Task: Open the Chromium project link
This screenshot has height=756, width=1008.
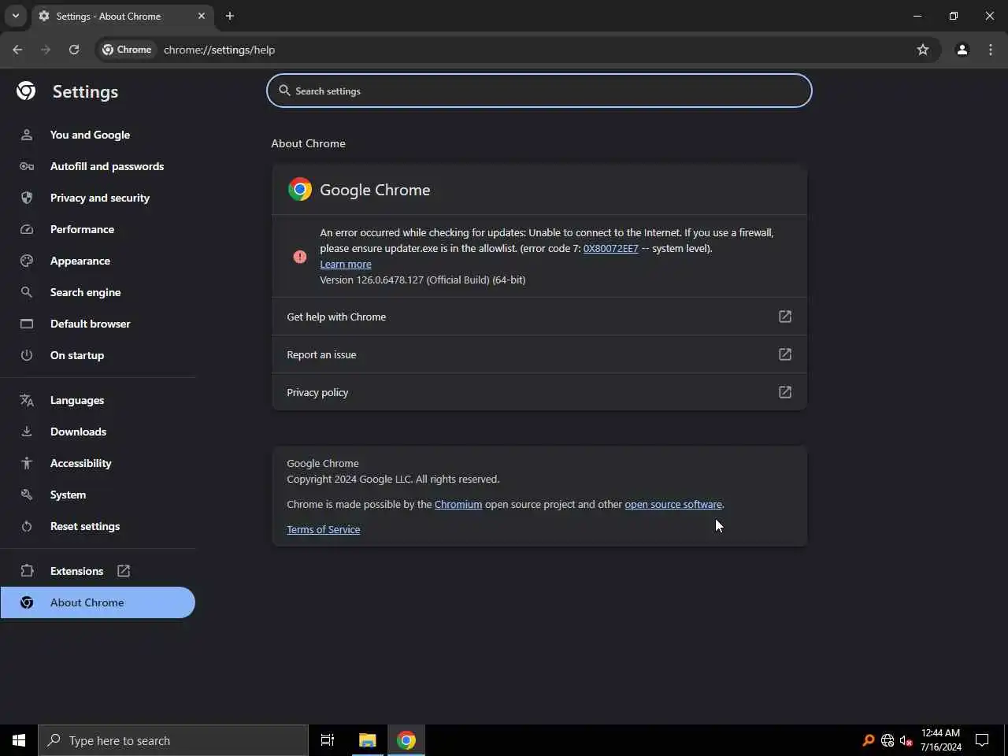Action: pyautogui.click(x=458, y=504)
